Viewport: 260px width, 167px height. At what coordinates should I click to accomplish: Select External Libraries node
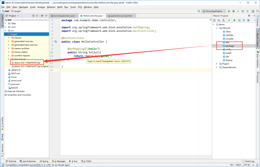click(x=16, y=91)
